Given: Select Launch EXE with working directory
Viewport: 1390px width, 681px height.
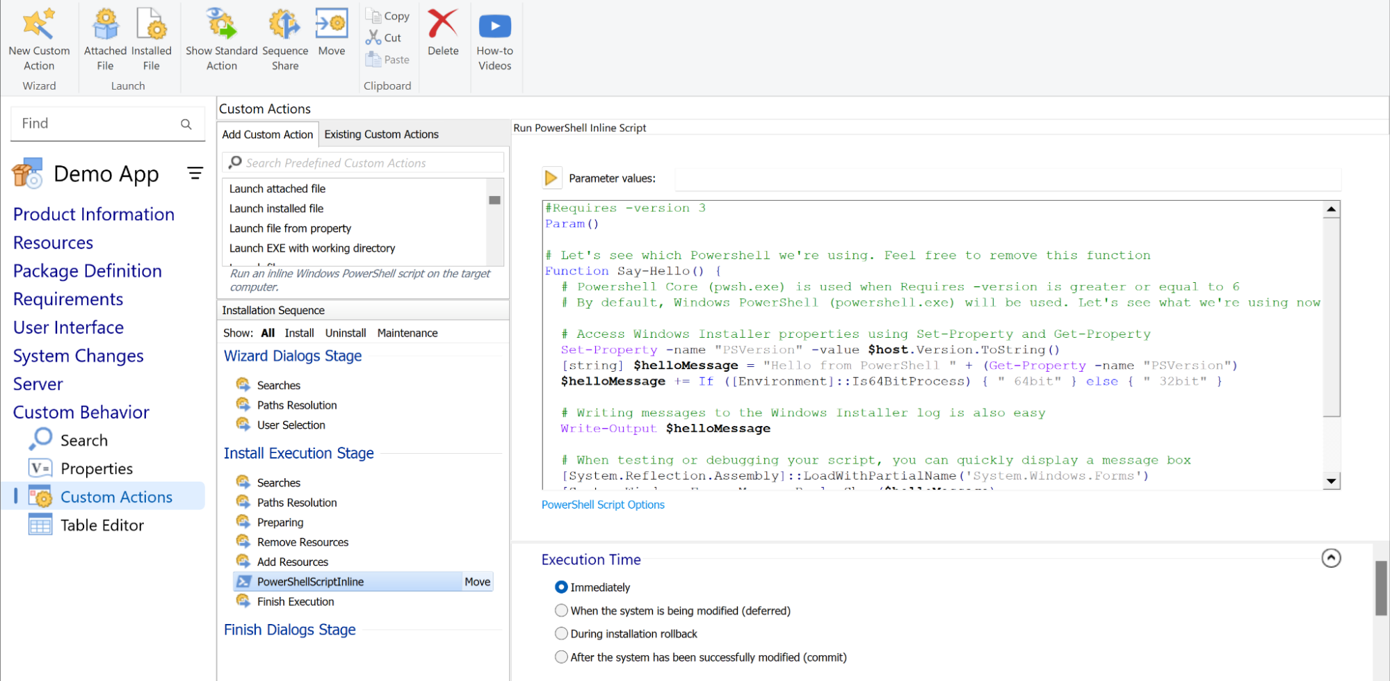Looking at the screenshot, I should click(312, 248).
